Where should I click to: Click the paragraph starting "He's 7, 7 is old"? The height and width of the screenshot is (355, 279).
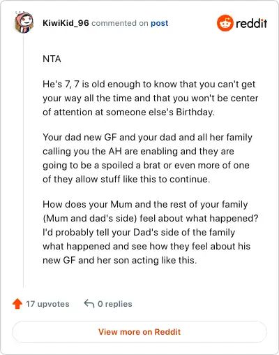(x=151, y=98)
